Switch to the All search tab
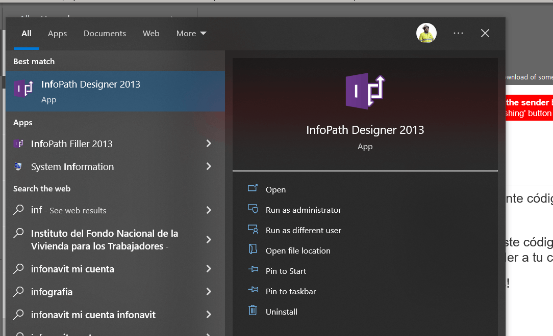 tap(27, 34)
